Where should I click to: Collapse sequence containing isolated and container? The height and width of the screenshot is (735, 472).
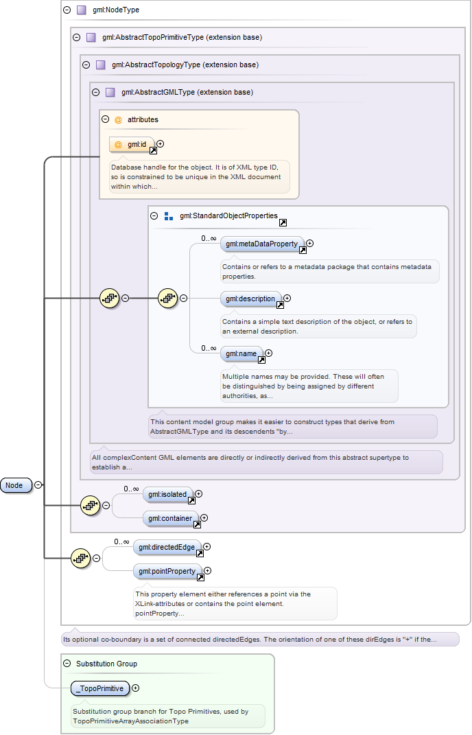pyautogui.click(x=106, y=505)
